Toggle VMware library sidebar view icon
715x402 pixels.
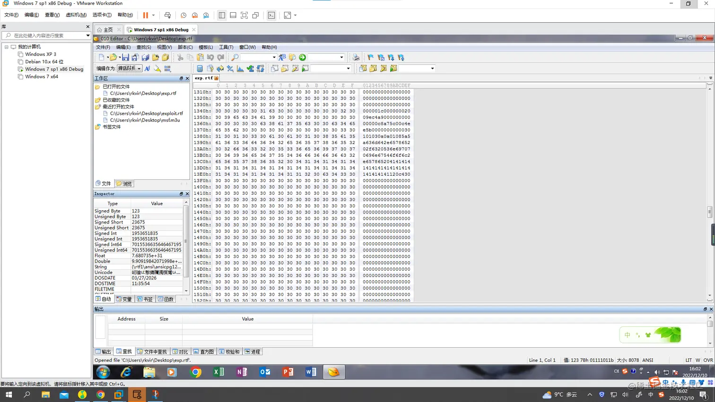tap(222, 15)
